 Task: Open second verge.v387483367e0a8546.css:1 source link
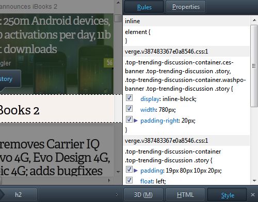(166, 141)
